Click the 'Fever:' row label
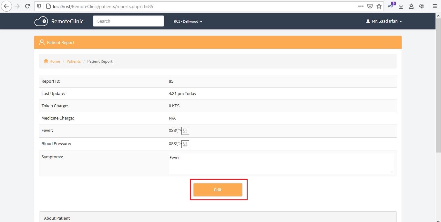441x222 pixels. click(x=47, y=130)
